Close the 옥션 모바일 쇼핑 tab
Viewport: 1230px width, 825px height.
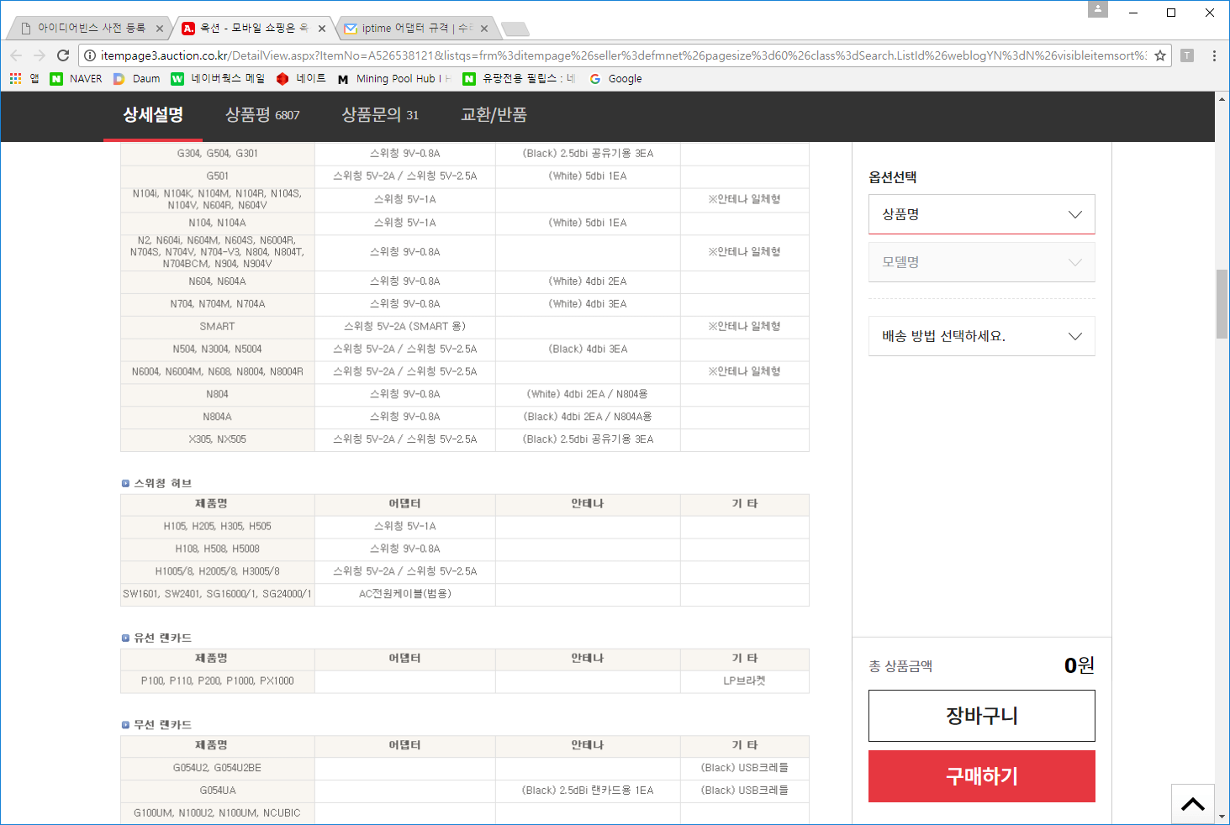tap(322, 29)
